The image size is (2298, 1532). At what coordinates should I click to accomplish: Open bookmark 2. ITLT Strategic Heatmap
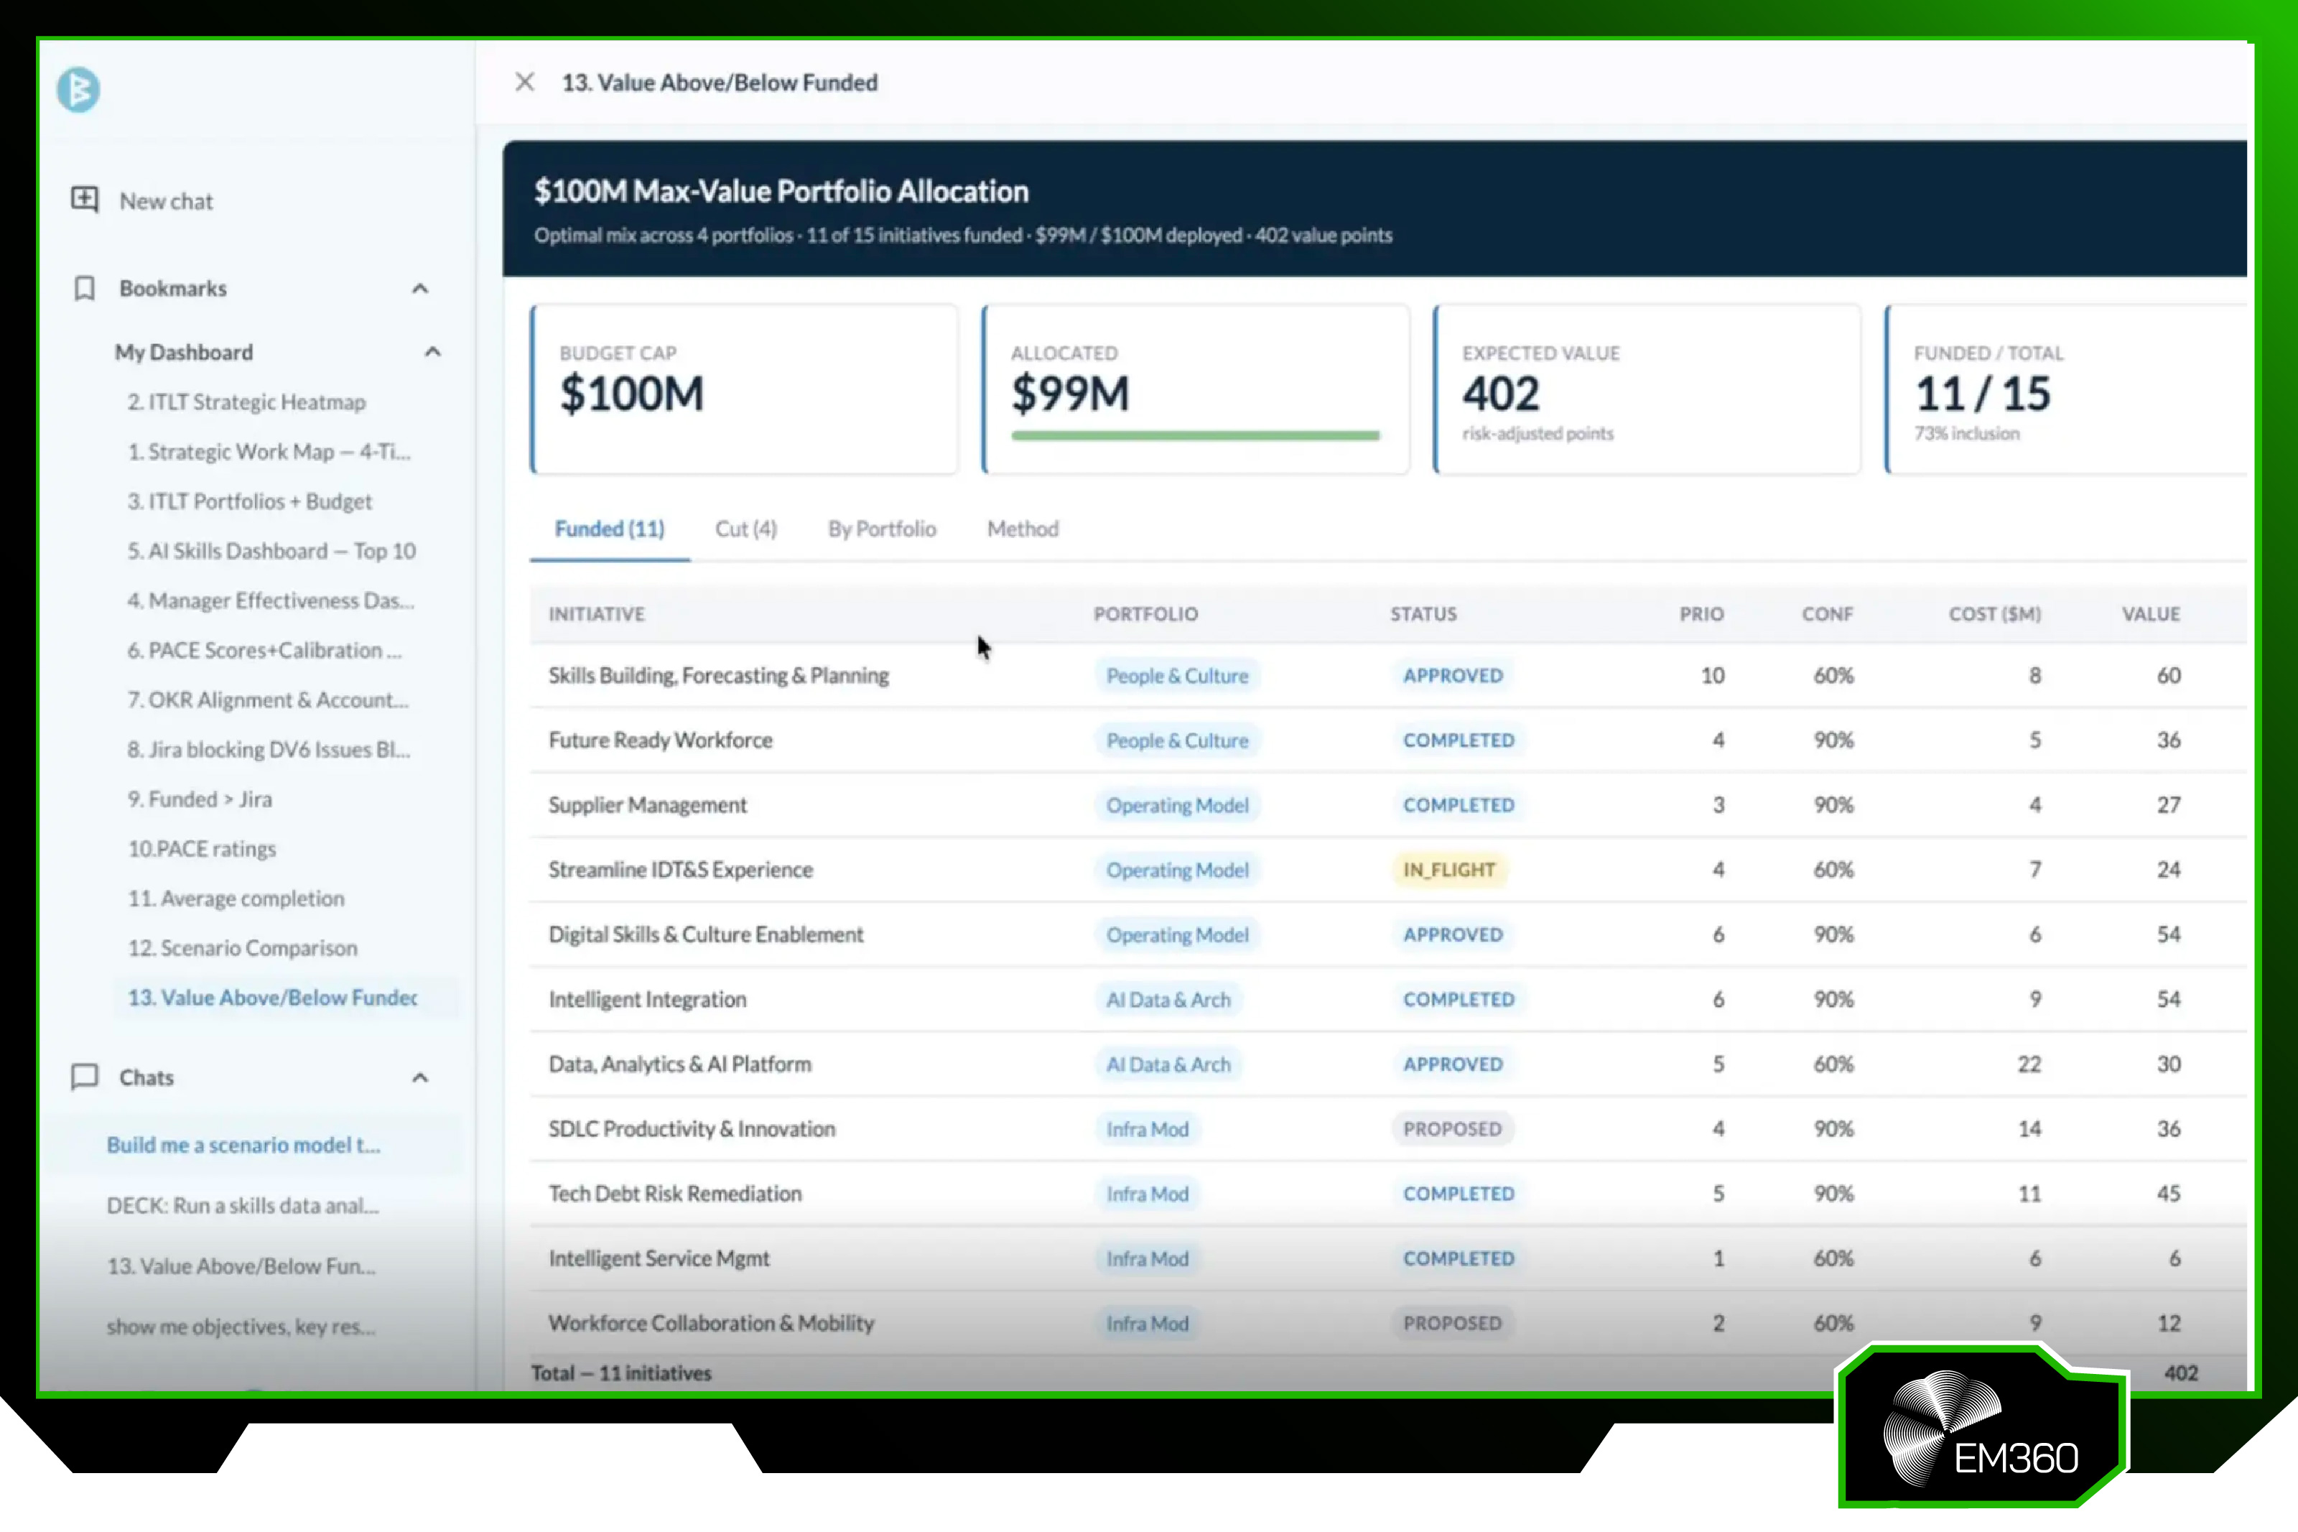(x=246, y=401)
